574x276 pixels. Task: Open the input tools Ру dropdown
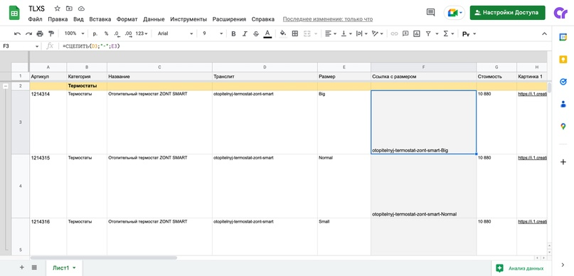pyautogui.click(x=469, y=33)
